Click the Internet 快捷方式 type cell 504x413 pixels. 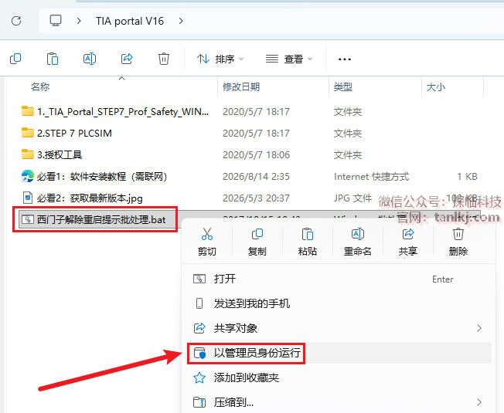(371, 177)
